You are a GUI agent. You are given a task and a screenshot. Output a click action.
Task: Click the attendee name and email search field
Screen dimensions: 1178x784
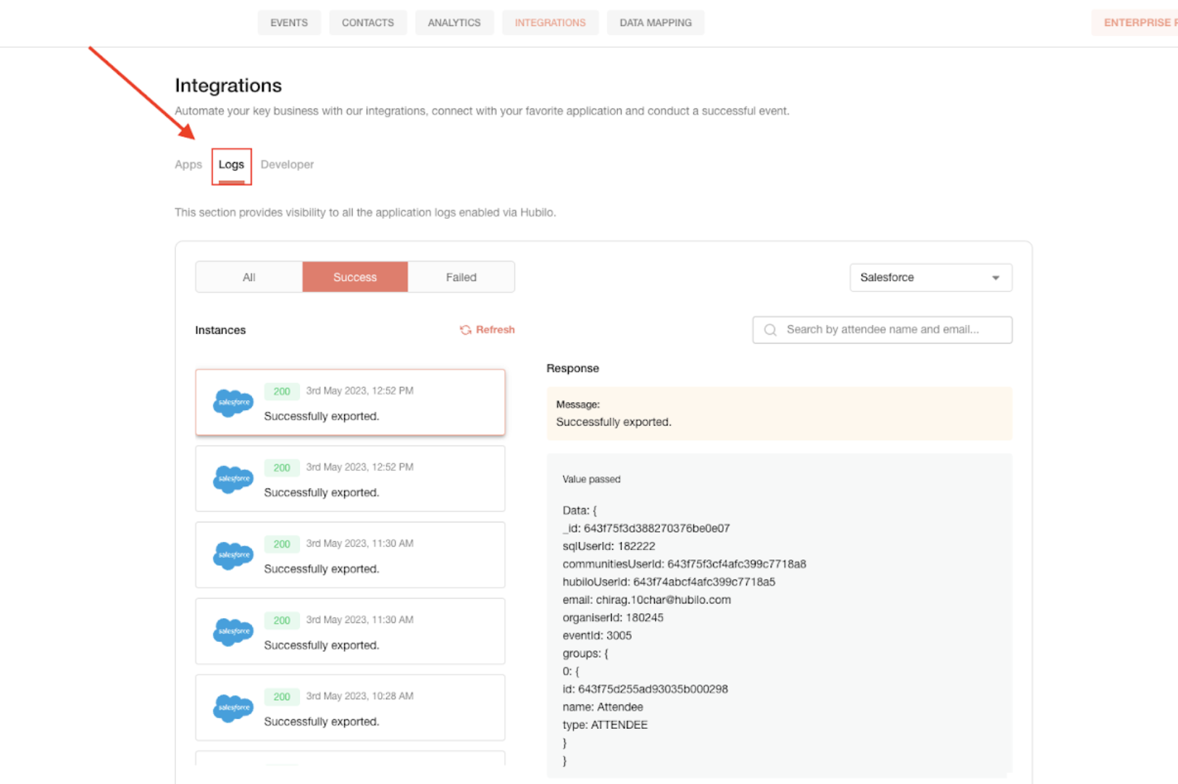pyautogui.click(x=882, y=330)
